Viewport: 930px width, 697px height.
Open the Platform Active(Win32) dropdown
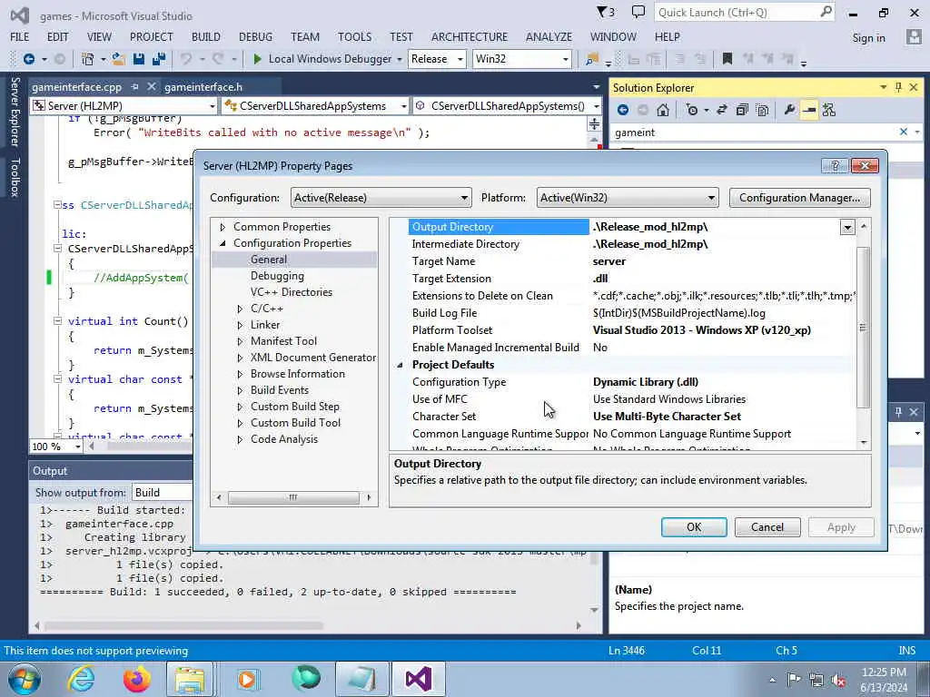click(x=628, y=197)
